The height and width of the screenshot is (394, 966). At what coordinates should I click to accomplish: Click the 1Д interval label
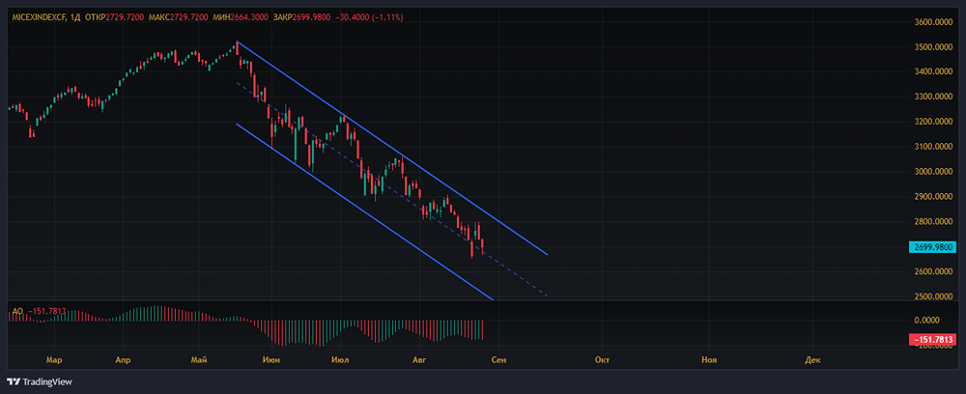(x=73, y=18)
